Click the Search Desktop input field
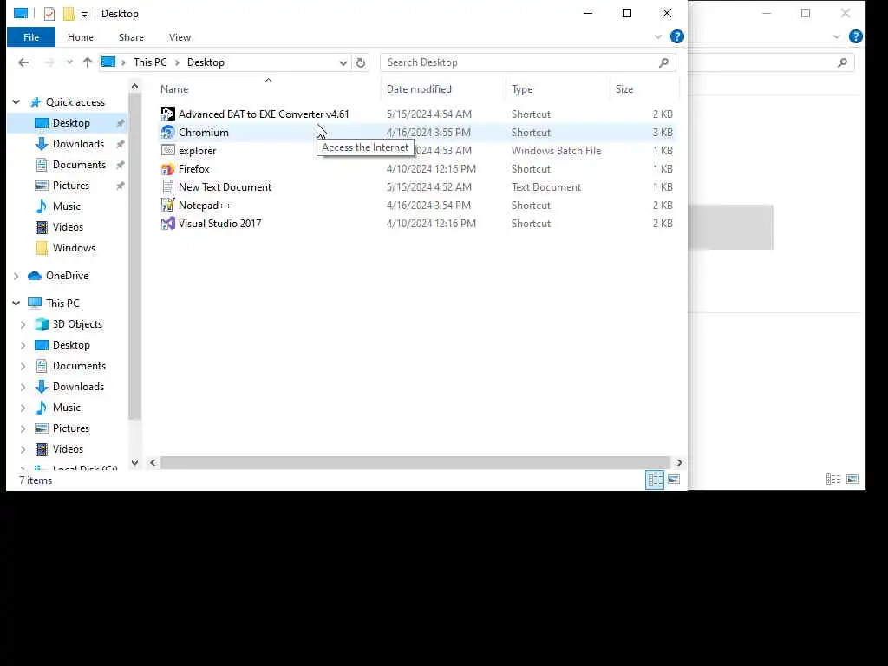888x666 pixels. tap(520, 62)
